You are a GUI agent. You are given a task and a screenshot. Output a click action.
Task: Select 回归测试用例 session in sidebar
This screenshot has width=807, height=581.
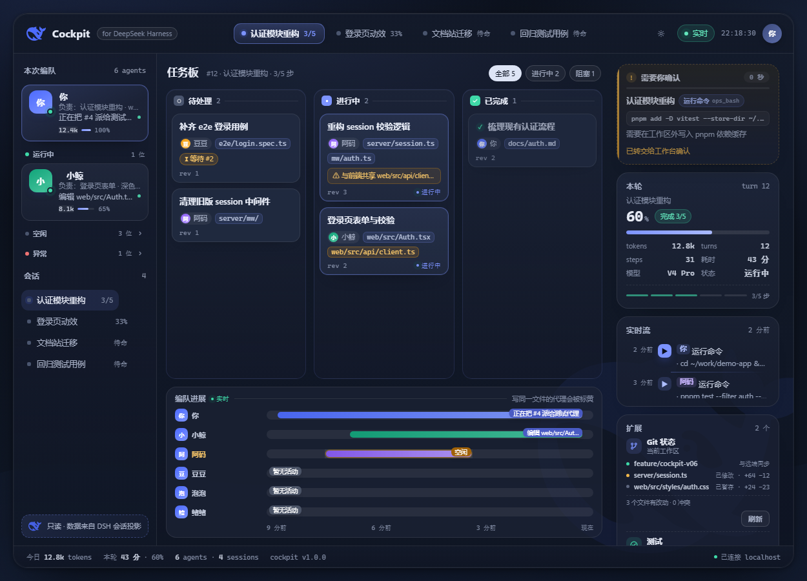(x=77, y=364)
